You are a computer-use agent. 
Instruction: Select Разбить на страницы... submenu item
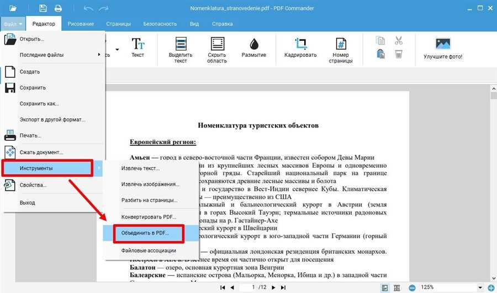(151, 200)
